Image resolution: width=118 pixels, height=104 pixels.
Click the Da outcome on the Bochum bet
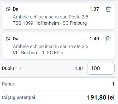coord(16,39)
